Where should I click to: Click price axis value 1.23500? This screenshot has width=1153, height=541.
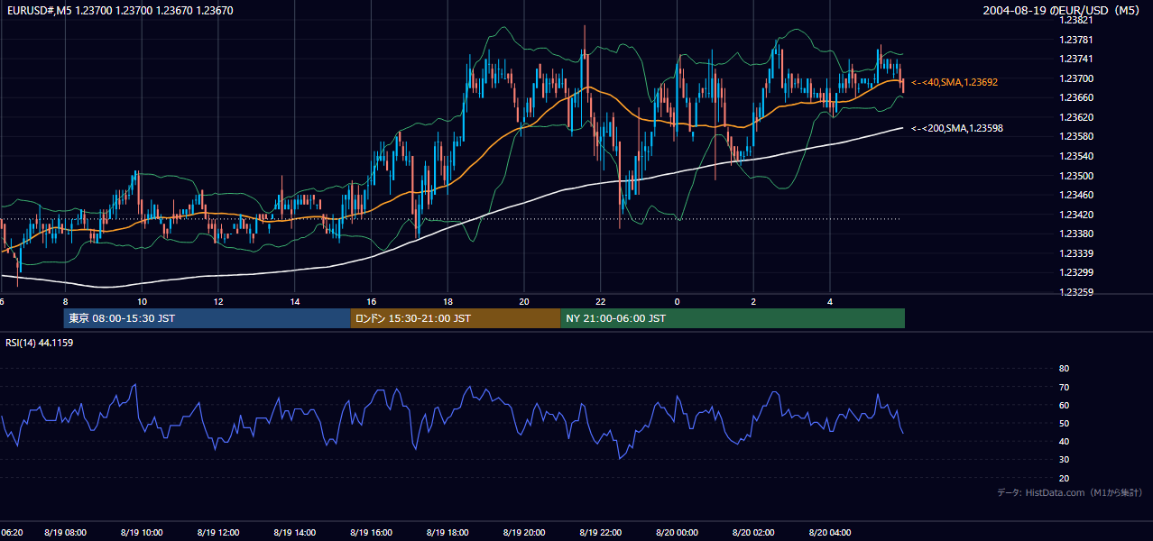pos(1075,176)
